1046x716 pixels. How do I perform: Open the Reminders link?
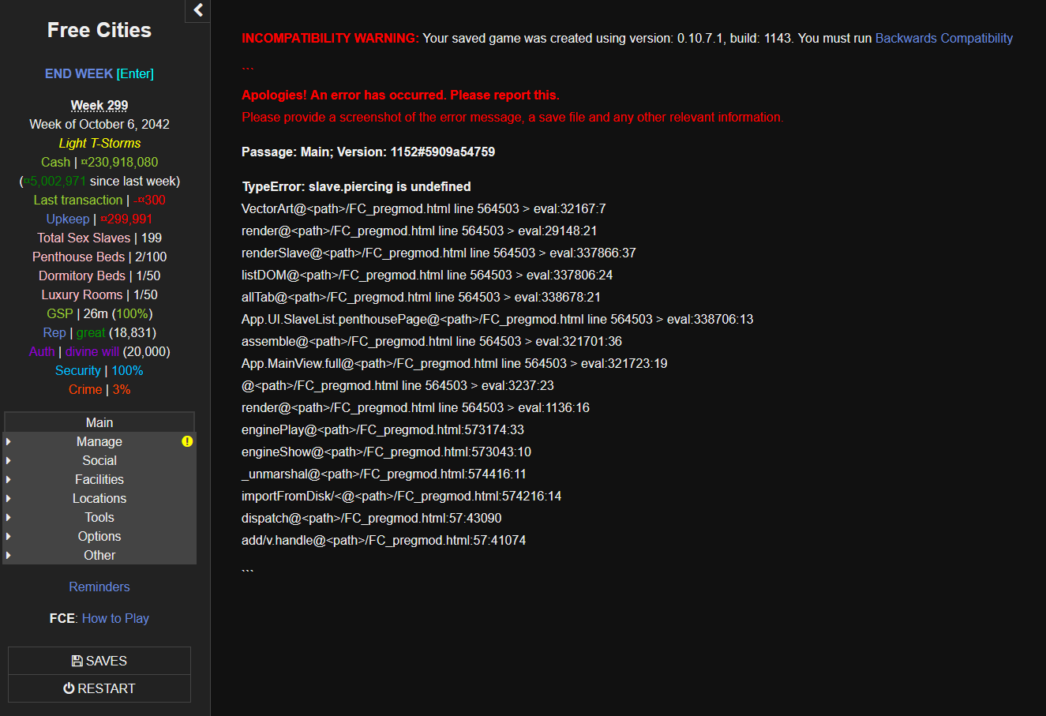[99, 587]
